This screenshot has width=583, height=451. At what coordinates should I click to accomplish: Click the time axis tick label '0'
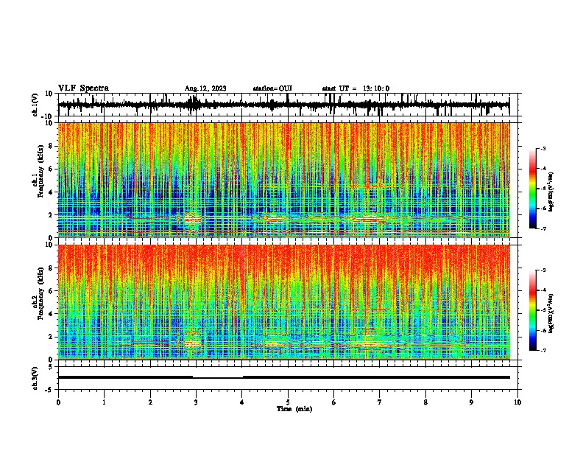click(58, 402)
